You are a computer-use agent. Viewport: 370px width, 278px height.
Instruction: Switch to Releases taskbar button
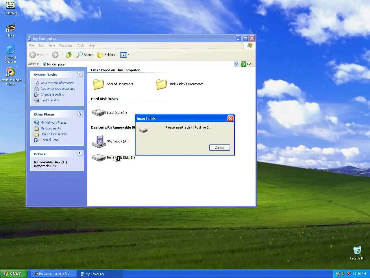(53, 274)
